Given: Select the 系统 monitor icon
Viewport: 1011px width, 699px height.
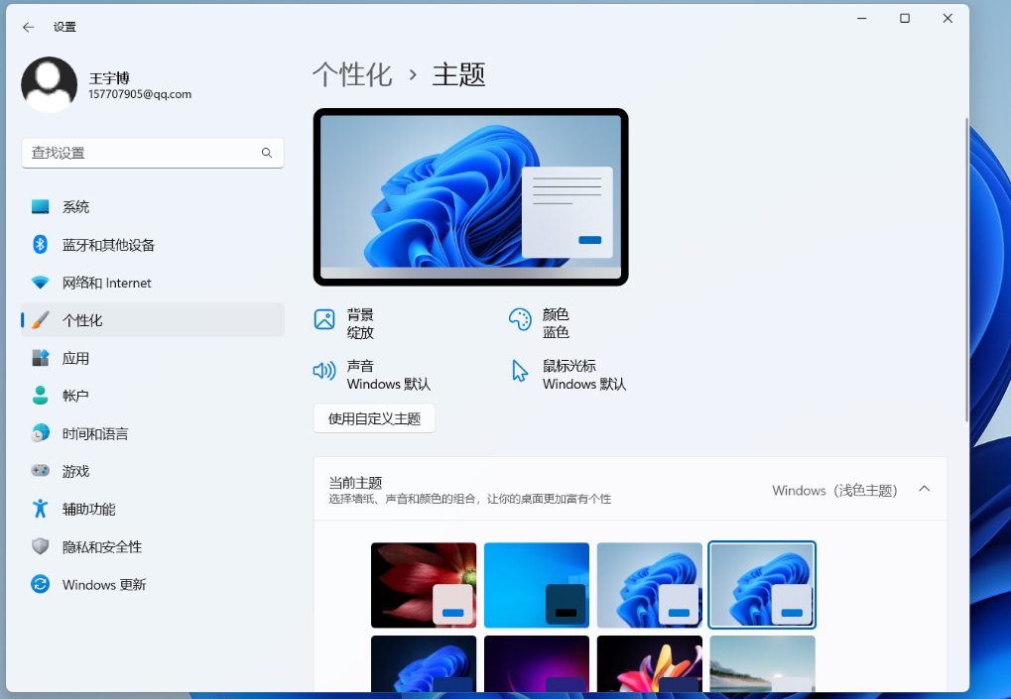Looking at the screenshot, I should 40,207.
